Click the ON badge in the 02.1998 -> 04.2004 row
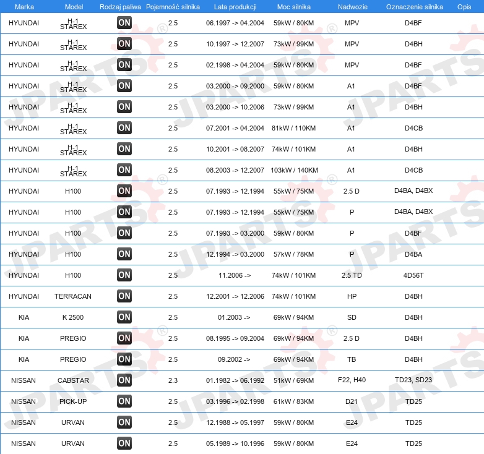This screenshot has width=484, height=454. [124, 65]
